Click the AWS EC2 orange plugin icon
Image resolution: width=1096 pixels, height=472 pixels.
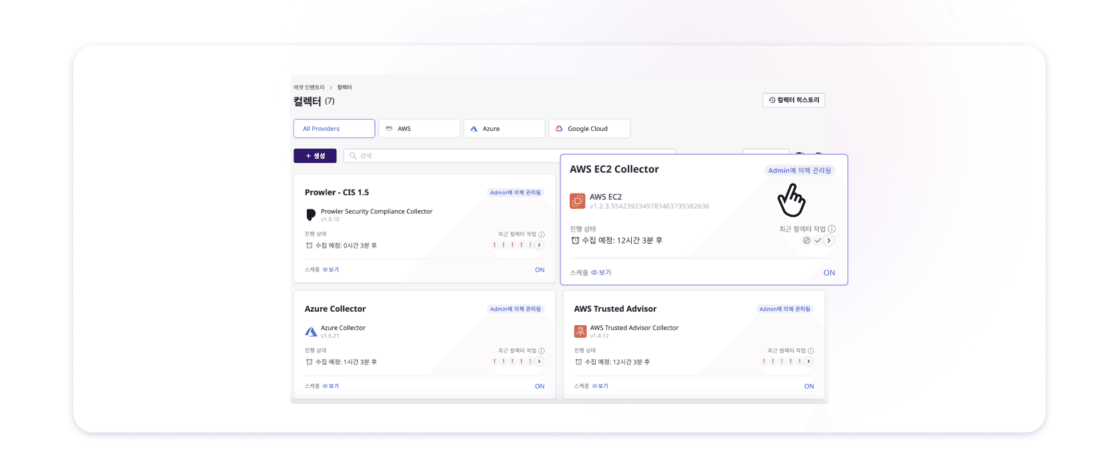coord(578,200)
